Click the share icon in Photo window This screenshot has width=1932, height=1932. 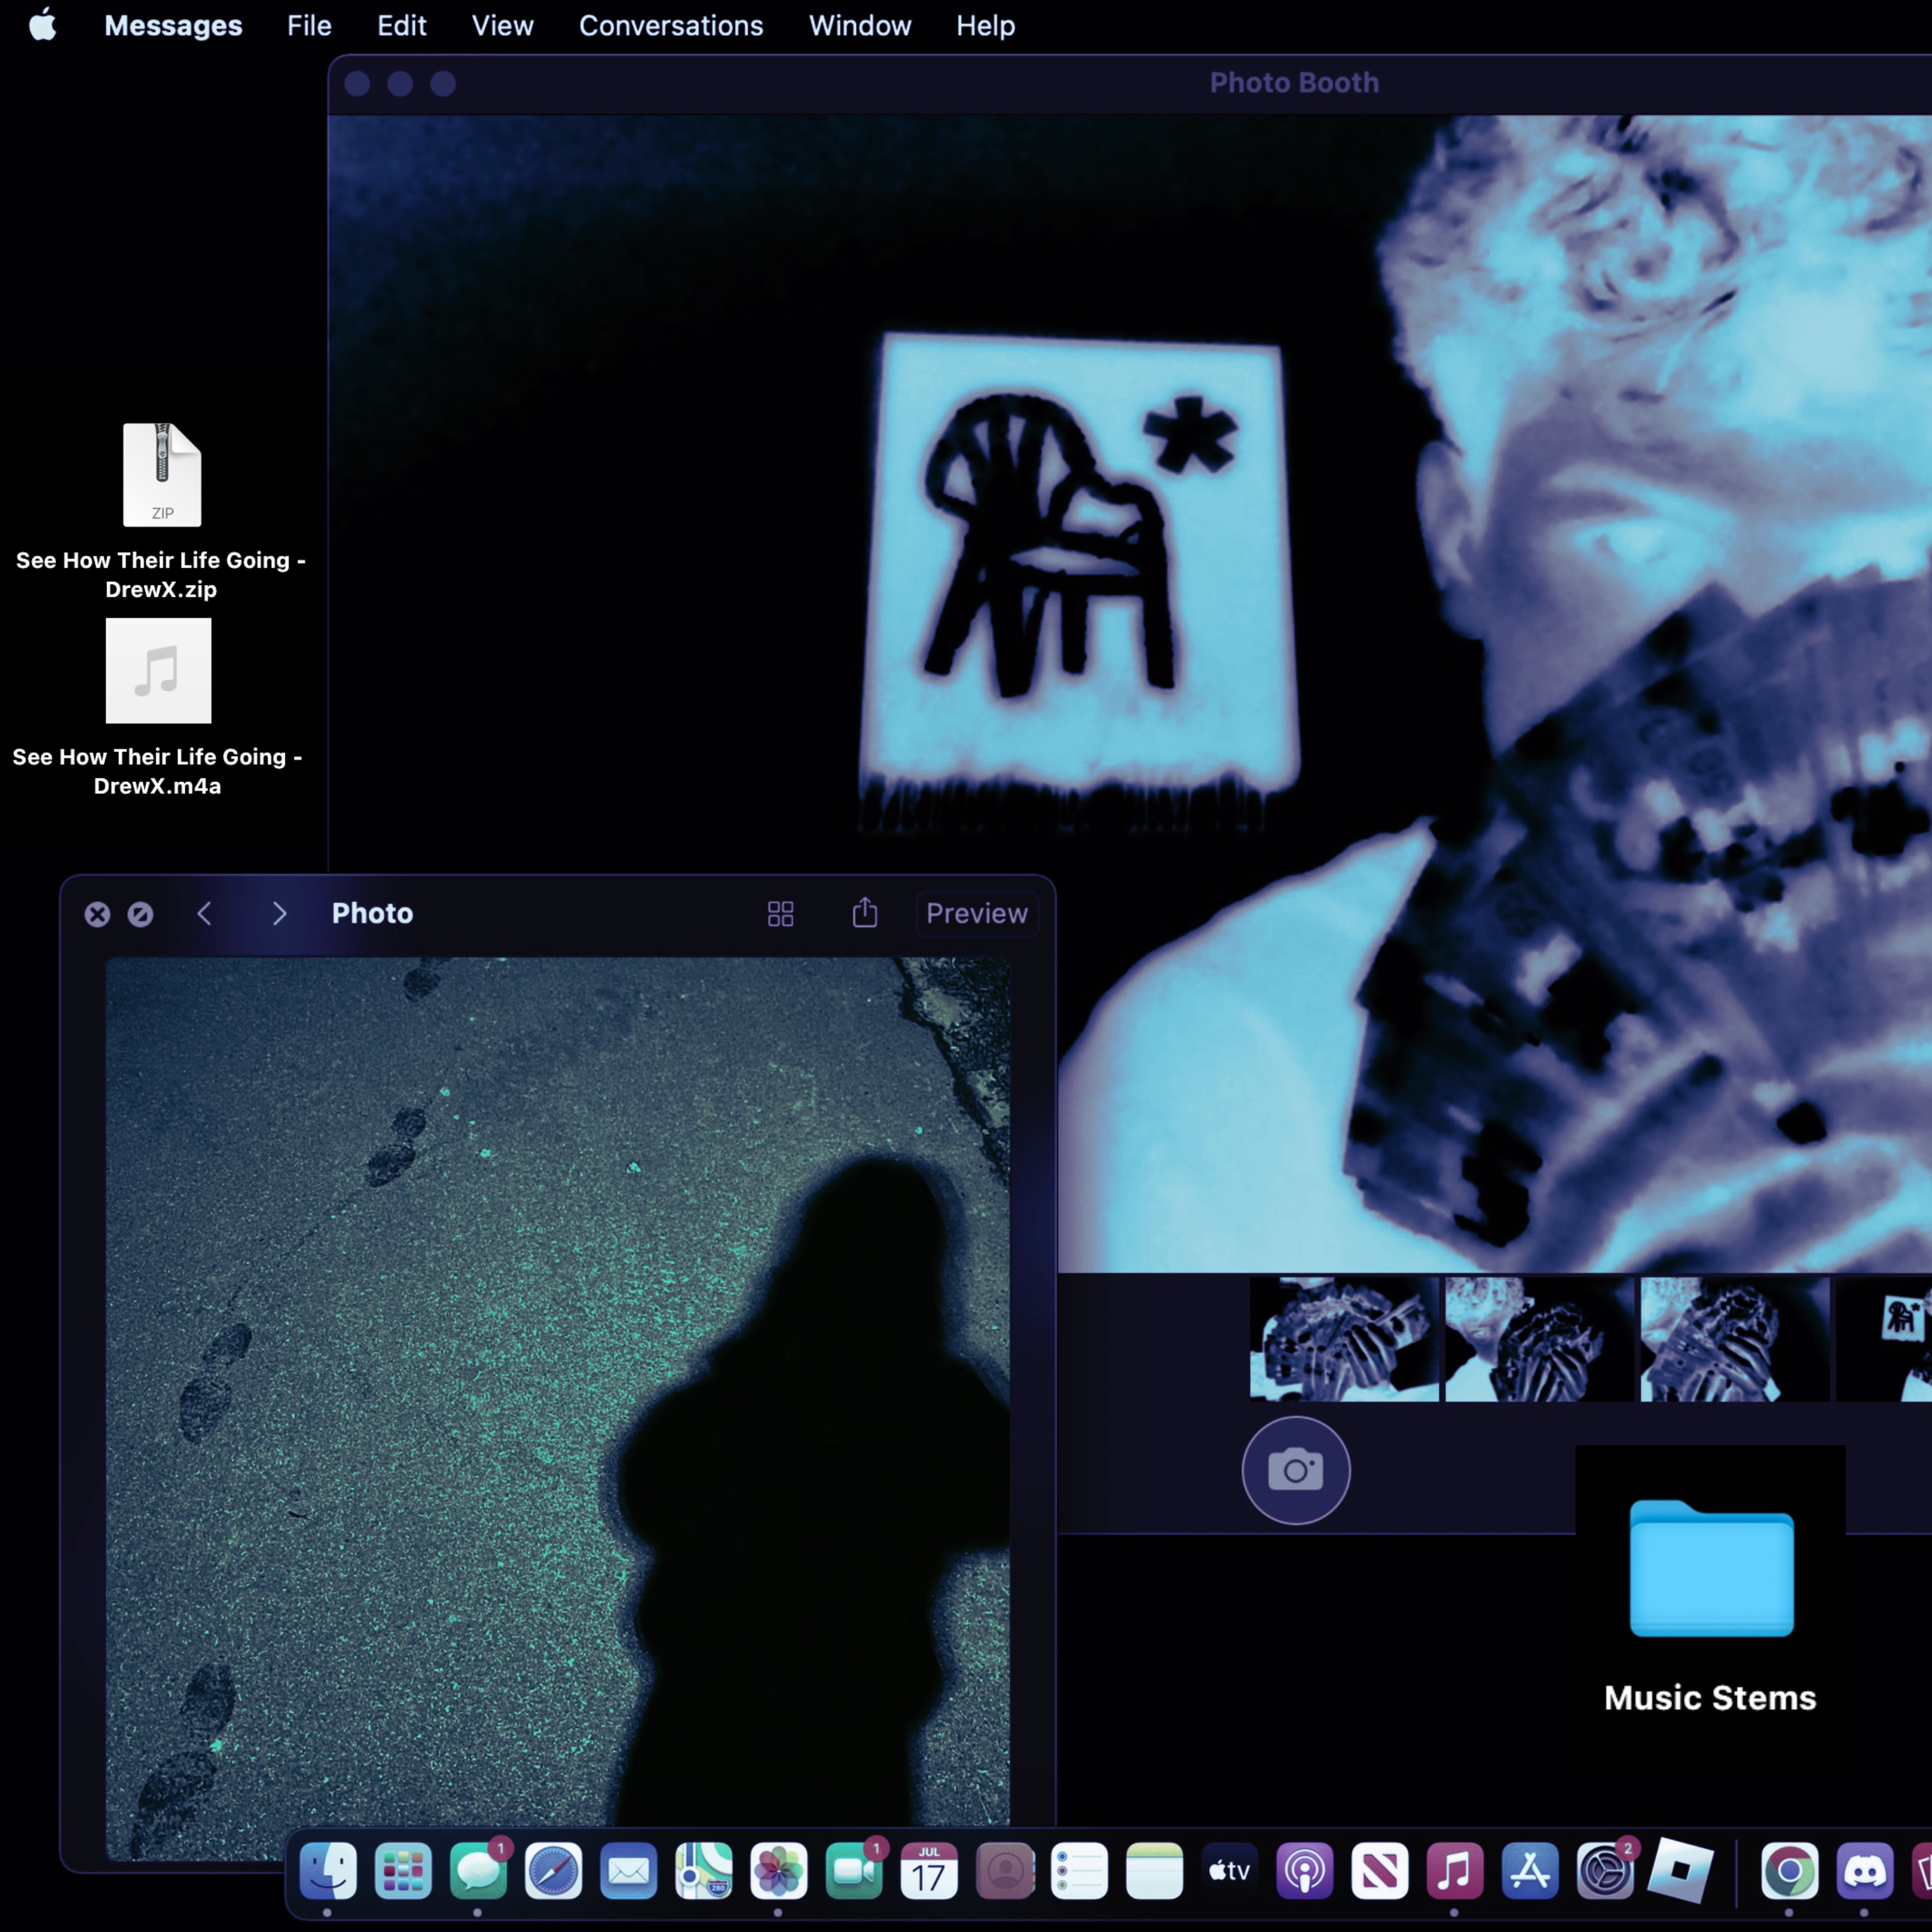tap(865, 913)
